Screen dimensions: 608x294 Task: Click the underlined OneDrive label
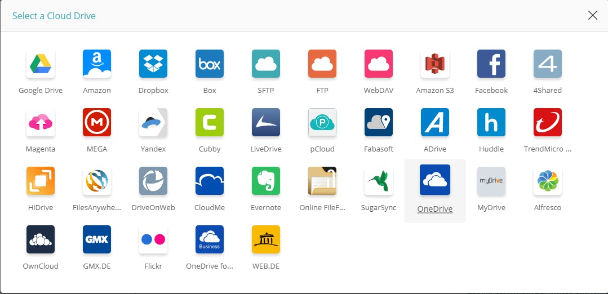pyautogui.click(x=435, y=209)
